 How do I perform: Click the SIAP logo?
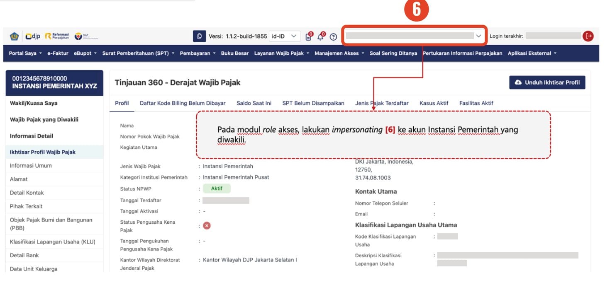[x=77, y=36]
